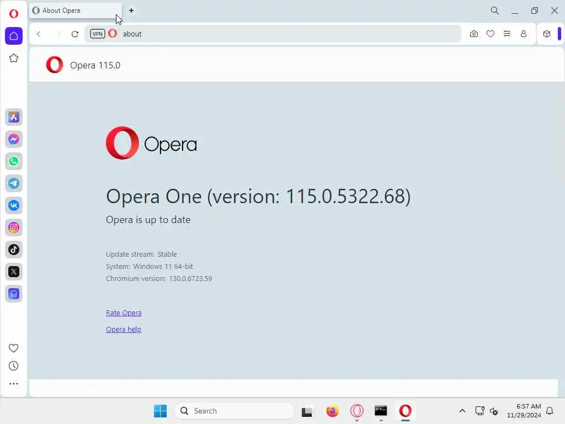Viewport: 565px width, 424px height.
Task: Click the taskbar Search box
Action: click(x=234, y=411)
